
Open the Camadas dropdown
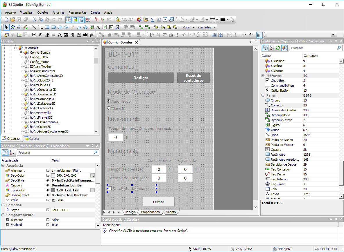point(207,27)
